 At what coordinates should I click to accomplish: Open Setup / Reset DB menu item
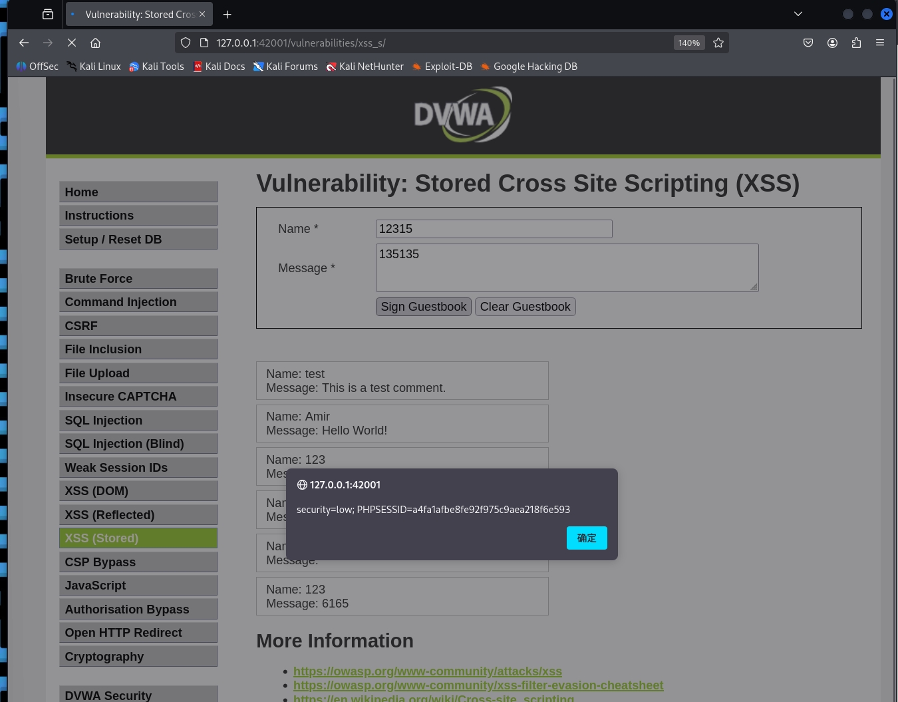pos(138,239)
